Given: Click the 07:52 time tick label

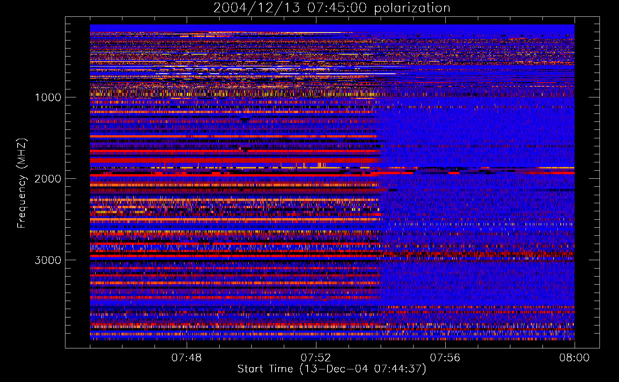Looking at the screenshot, I should [x=316, y=358].
